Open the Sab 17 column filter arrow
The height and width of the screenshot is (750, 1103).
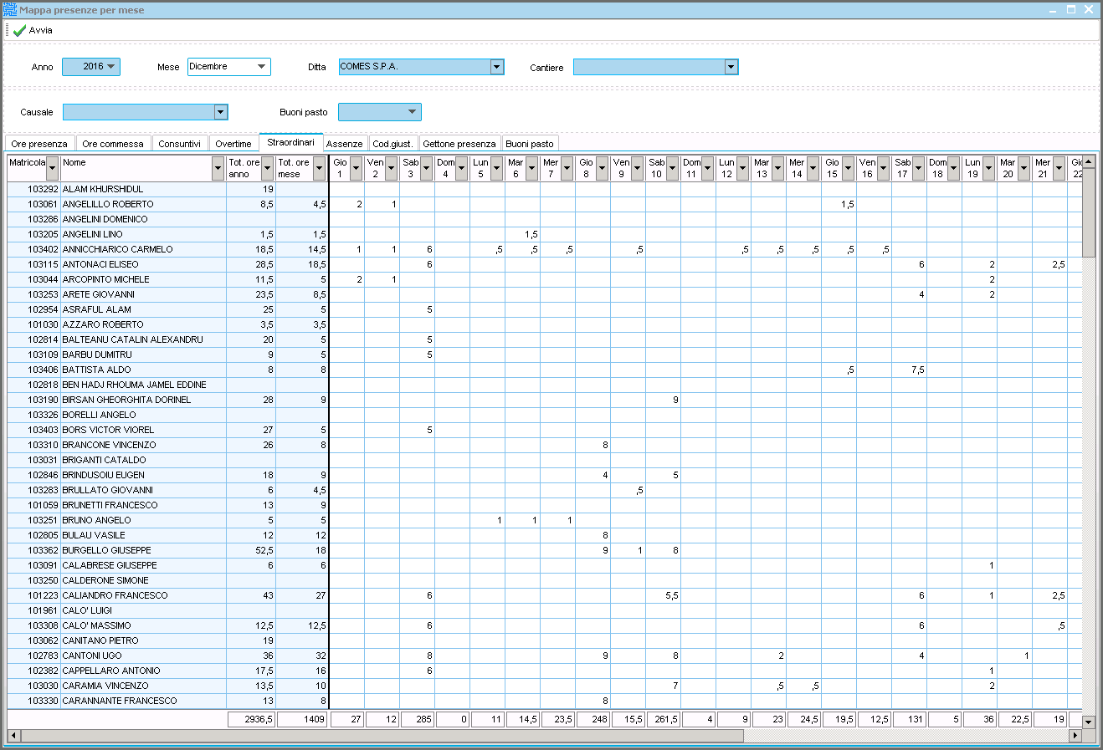pos(918,169)
